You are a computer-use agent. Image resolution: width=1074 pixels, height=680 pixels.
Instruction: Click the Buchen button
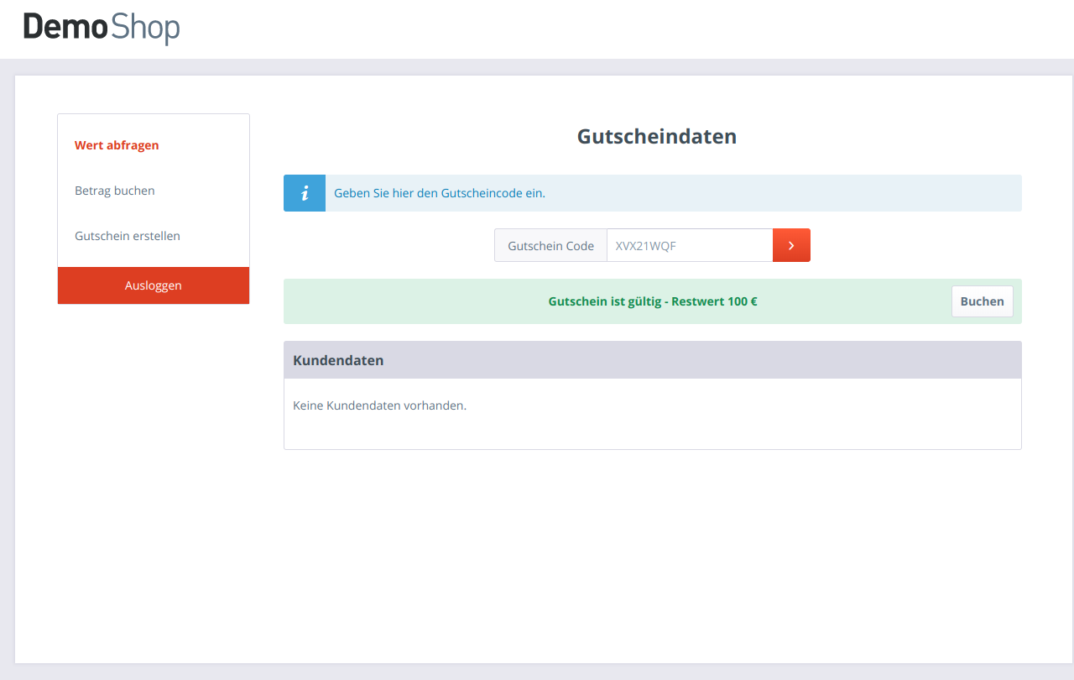pos(983,301)
